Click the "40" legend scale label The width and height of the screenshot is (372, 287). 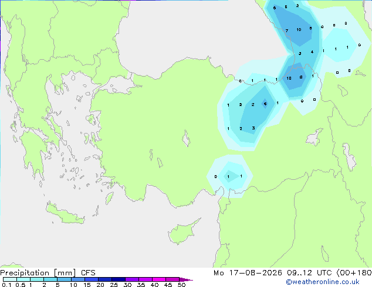pos(154,285)
